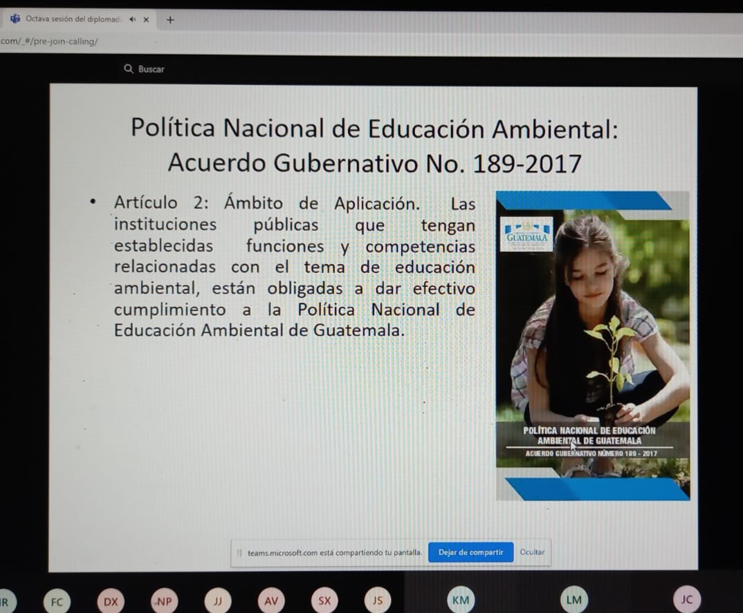This screenshot has height=613, width=743.
Task: Mute the tab using the speaker icon
Action: tap(131, 19)
